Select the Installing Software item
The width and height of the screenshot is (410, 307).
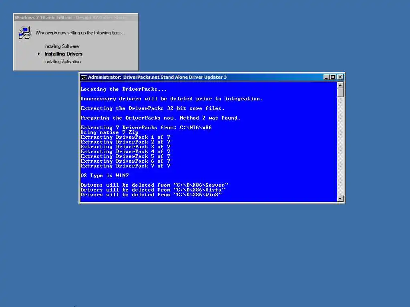coord(61,46)
